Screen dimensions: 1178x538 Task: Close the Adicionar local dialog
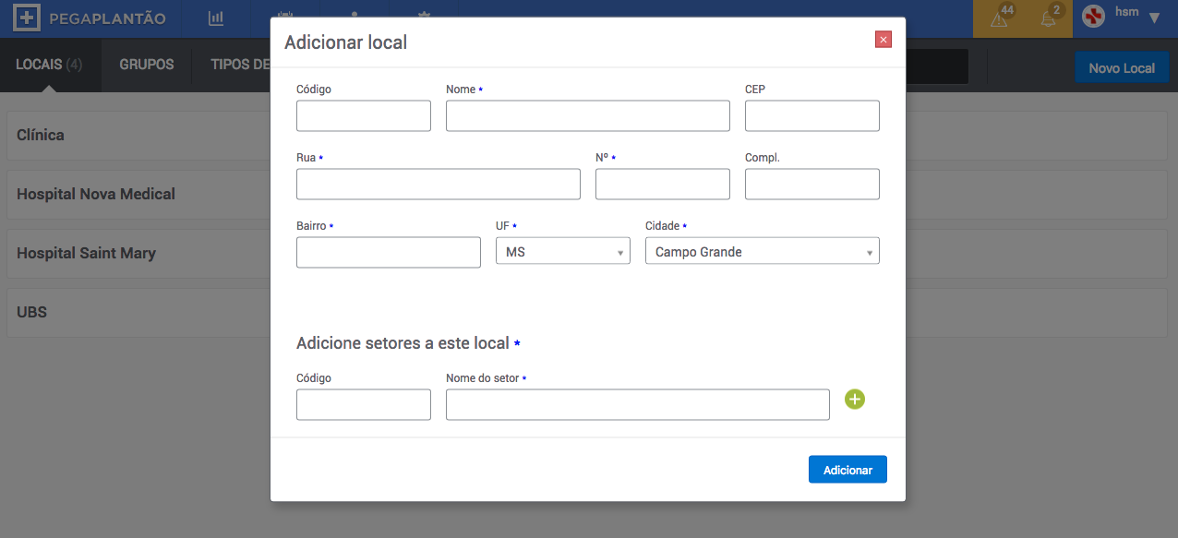pos(883,39)
